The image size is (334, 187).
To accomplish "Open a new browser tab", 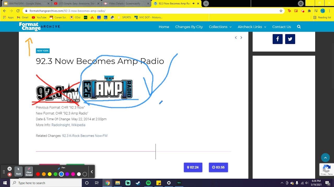I will pos(206,4).
